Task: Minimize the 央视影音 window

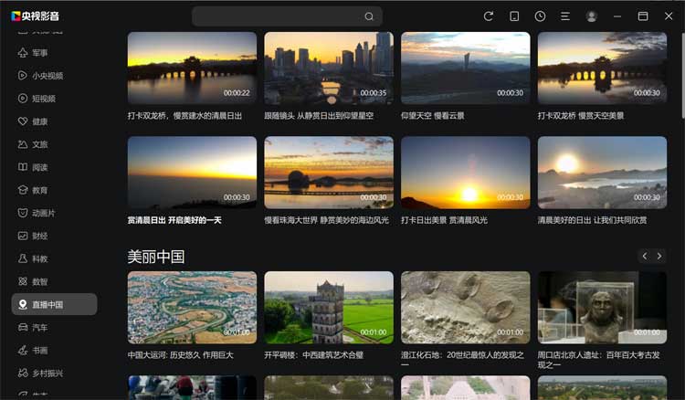Action: click(616, 16)
